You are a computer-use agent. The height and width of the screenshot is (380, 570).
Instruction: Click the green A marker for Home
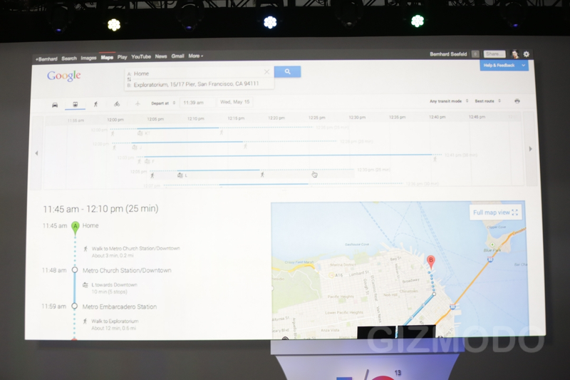pyautogui.click(x=76, y=227)
